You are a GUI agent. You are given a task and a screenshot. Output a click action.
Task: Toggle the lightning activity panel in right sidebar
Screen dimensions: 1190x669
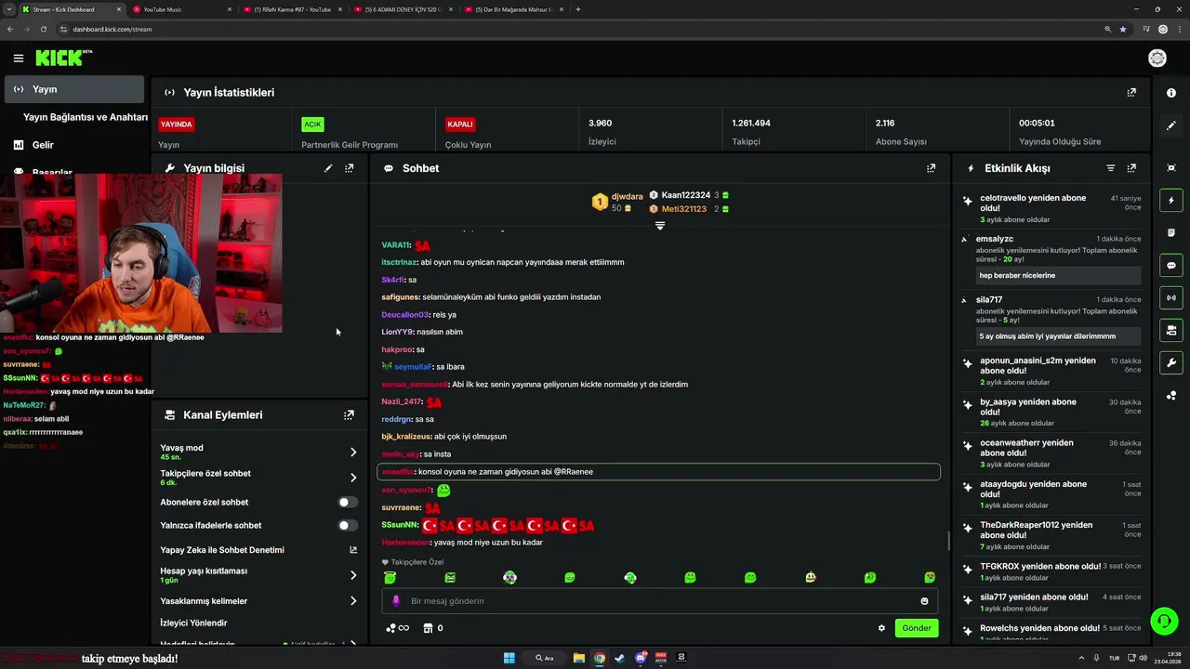coord(1171,200)
